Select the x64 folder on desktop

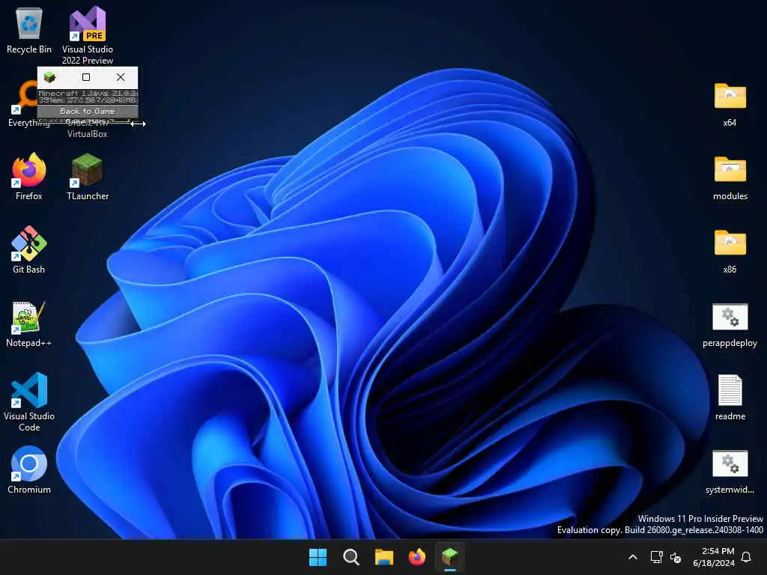pos(730,103)
